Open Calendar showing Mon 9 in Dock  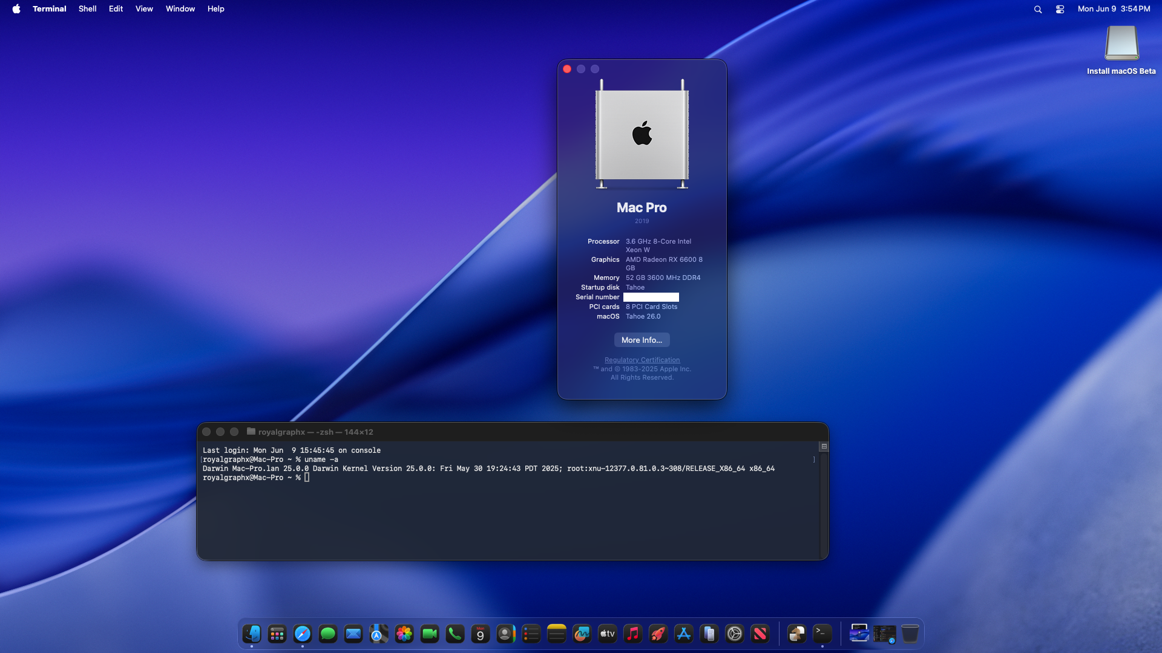tap(481, 634)
